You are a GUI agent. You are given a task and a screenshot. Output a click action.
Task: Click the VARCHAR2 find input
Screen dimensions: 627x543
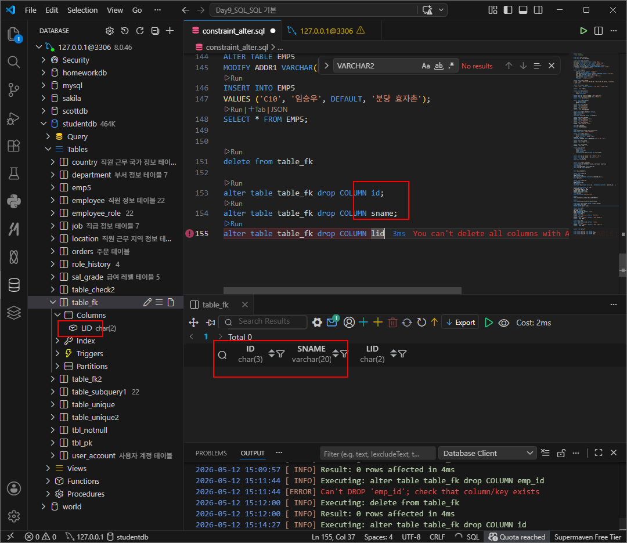pos(376,66)
